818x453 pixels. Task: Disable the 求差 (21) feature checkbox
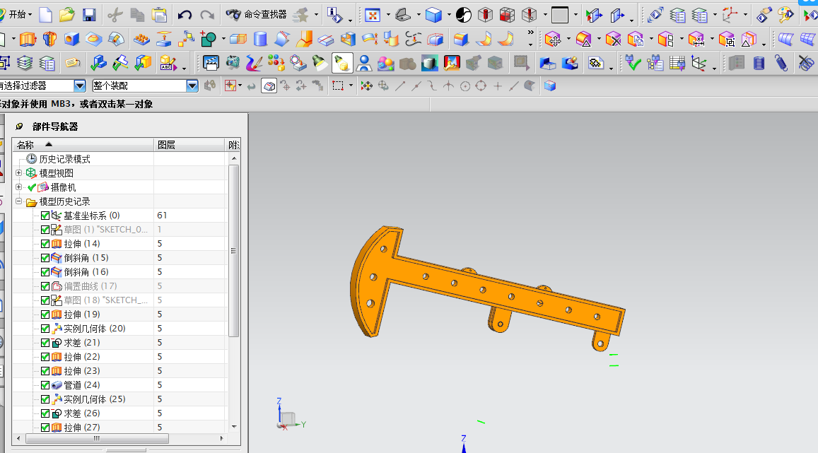(45, 343)
